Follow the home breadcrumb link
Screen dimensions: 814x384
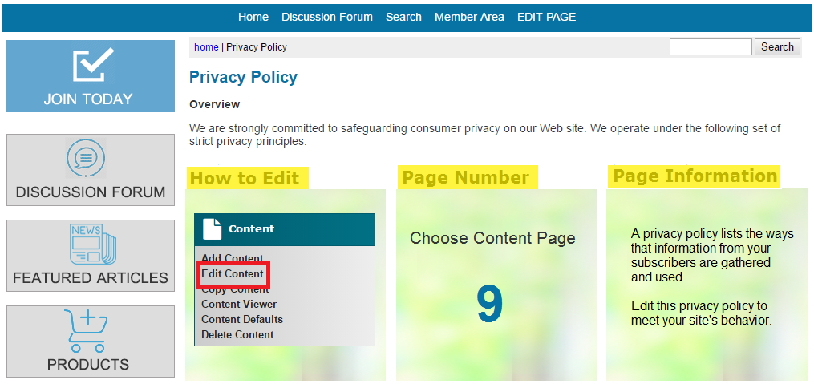click(x=206, y=47)
